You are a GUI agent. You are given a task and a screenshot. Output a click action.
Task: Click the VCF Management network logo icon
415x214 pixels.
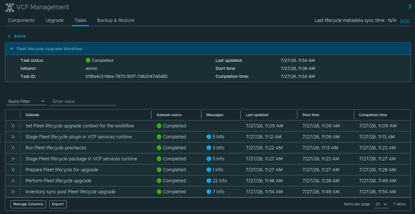pyautogui.click(x=10, y=7)
